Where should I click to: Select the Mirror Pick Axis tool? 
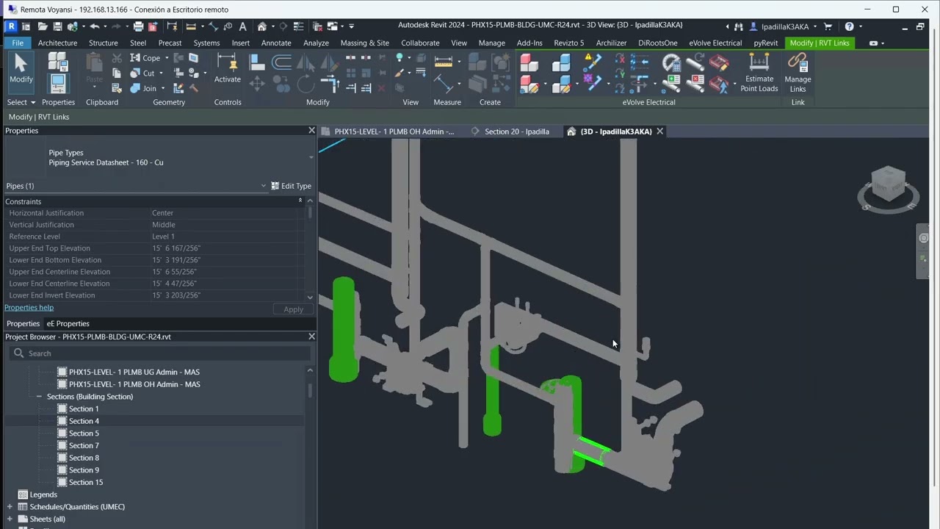click(x=305, y=62)
